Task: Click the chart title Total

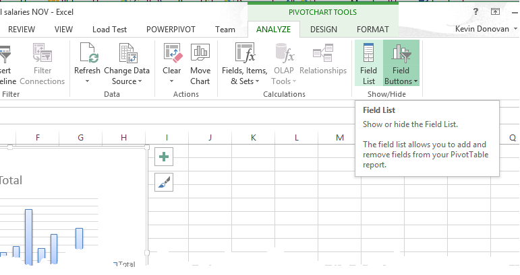Action: click(x=11, y=180)
